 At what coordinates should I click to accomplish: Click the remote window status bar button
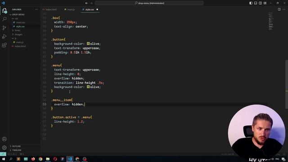click(x=3, y=154)
